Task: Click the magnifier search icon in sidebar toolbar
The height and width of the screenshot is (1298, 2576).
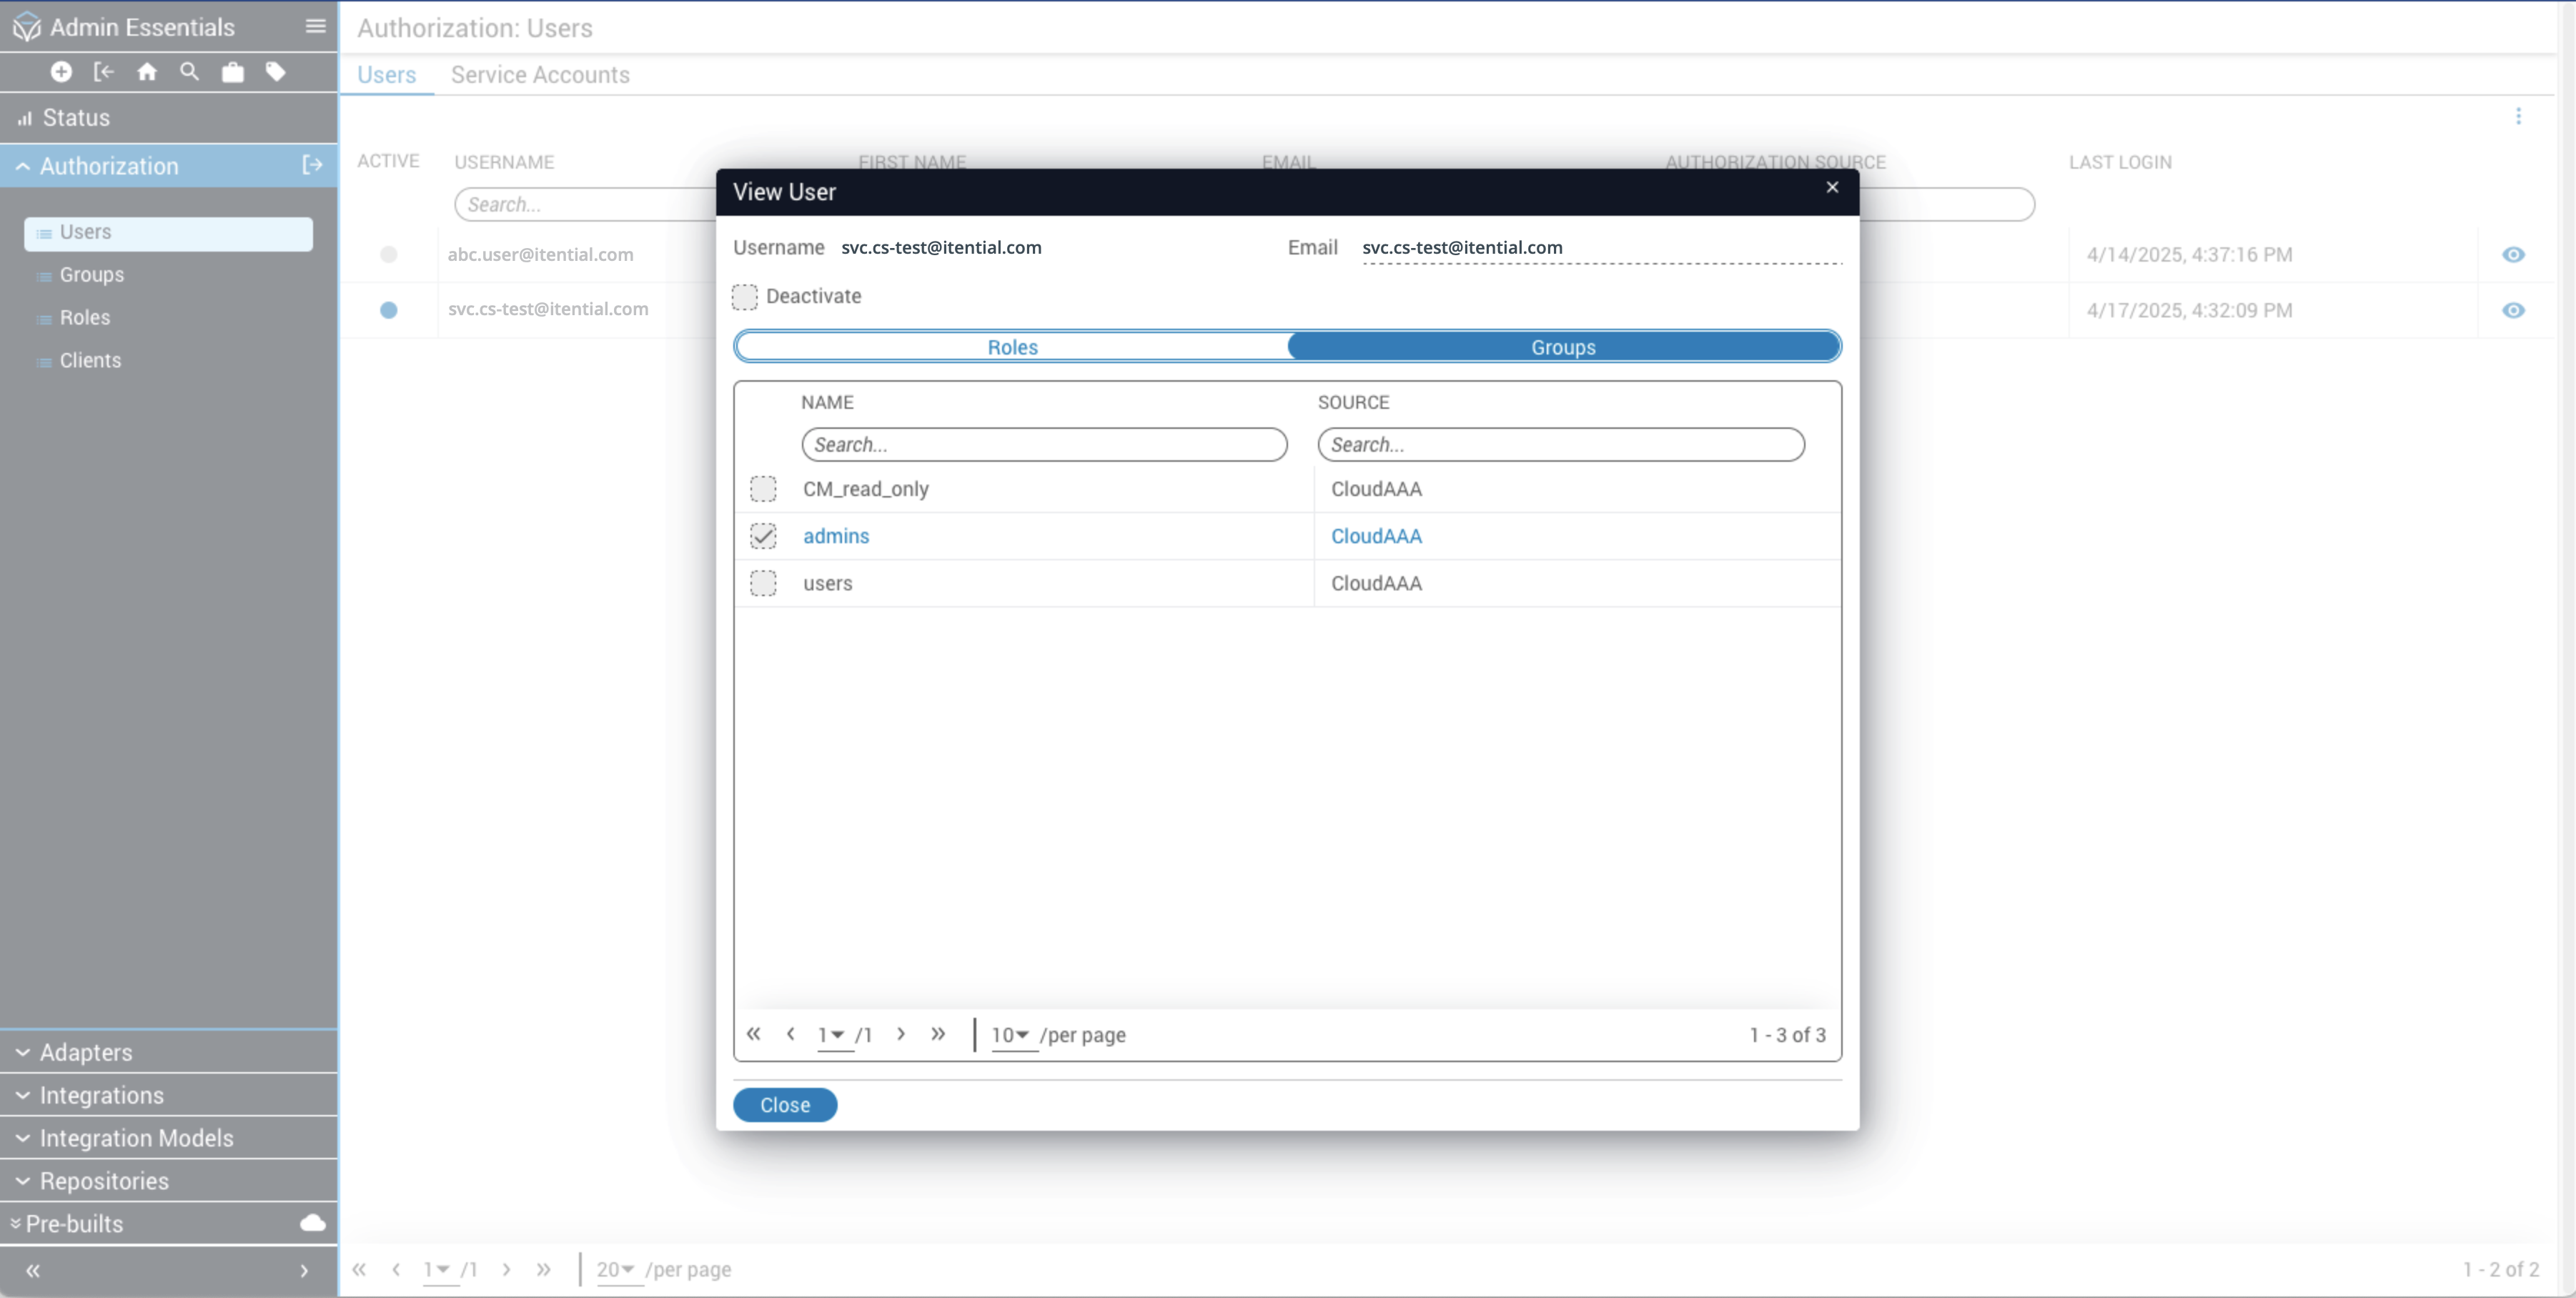Action: point(189,72)
